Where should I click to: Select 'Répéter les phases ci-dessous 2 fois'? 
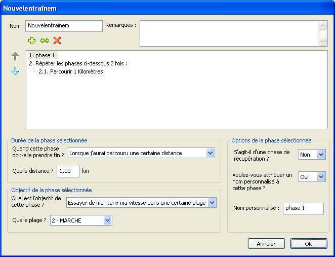[78, 63]
